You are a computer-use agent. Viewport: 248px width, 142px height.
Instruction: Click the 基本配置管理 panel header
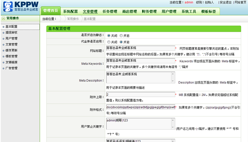point(143,29)
